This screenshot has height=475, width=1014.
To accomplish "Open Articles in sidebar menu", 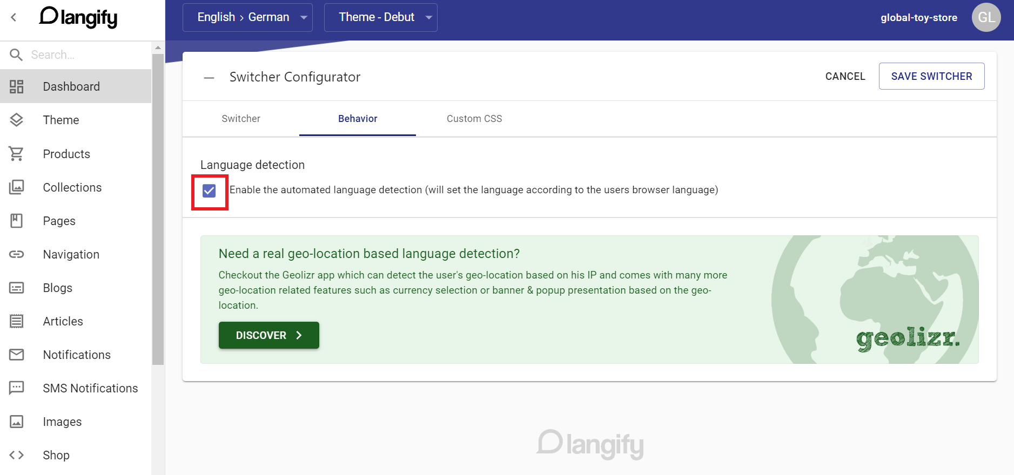I will [76, 321].
